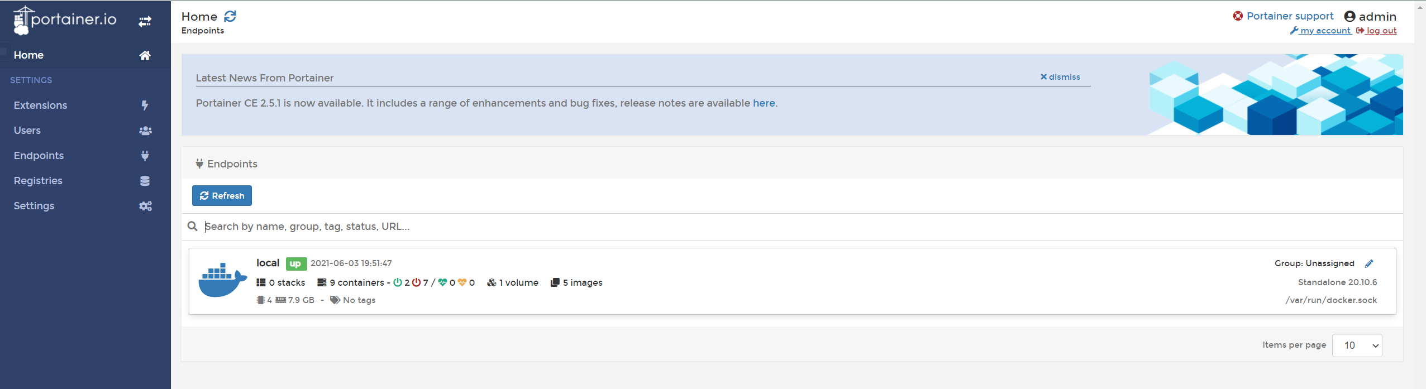Focus the endpoint search field
The image size is (1426, 389).
click(x=503, y=227)
